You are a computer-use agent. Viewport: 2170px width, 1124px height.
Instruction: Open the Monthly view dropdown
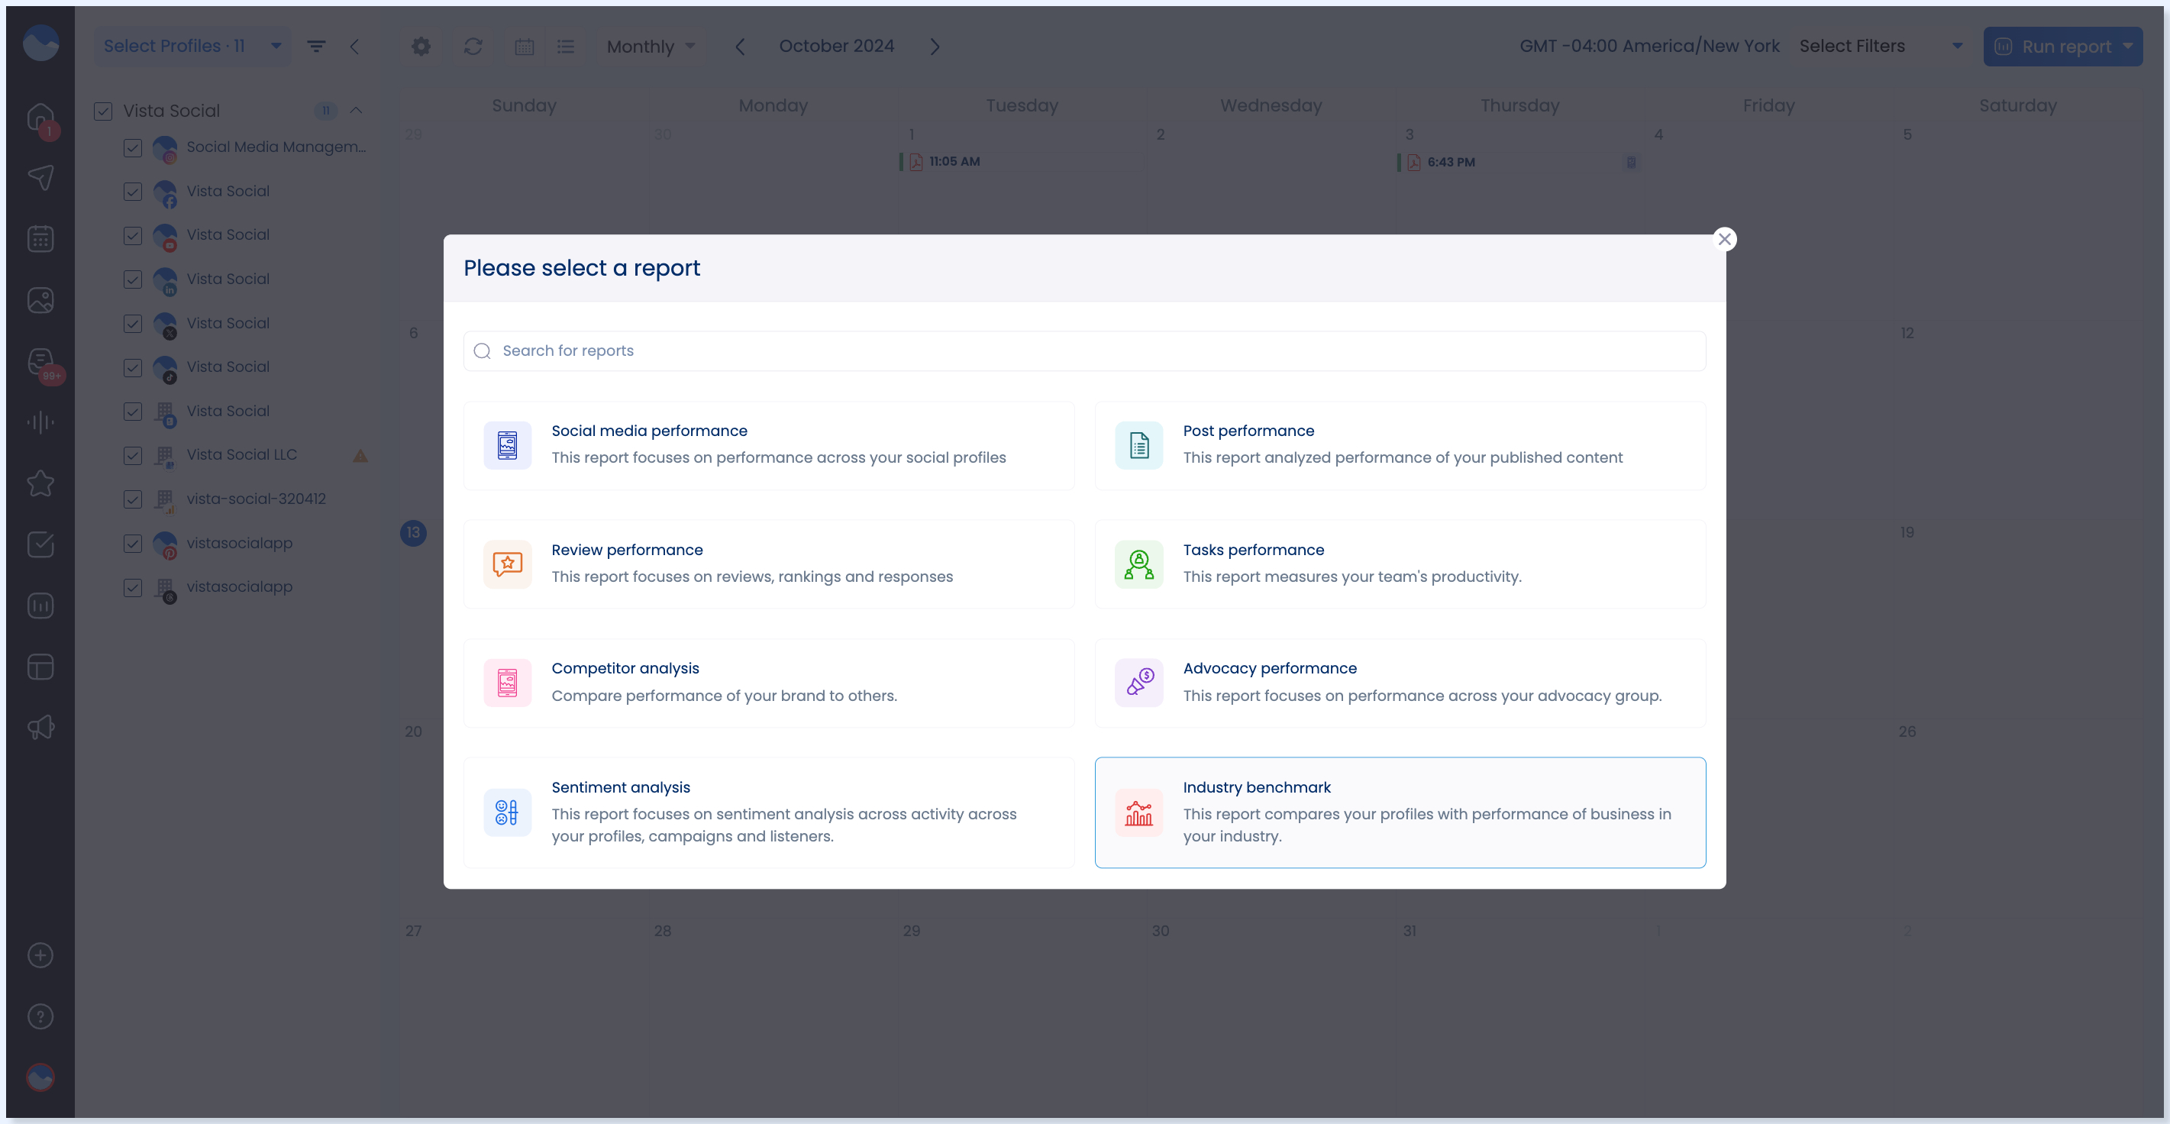(651, 47)
